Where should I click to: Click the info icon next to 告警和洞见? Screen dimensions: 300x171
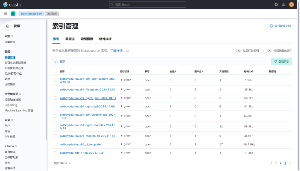tap(20, 94)
